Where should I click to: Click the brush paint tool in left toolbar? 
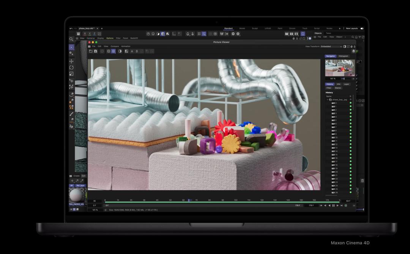tap(71, 114)
